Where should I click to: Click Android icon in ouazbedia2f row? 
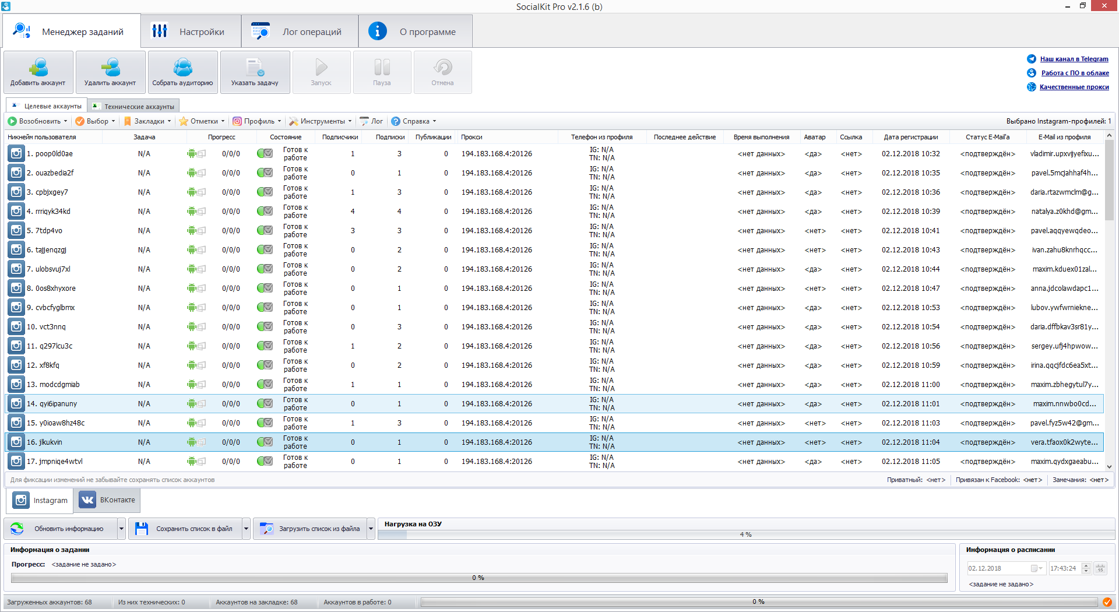pos(192,173)
